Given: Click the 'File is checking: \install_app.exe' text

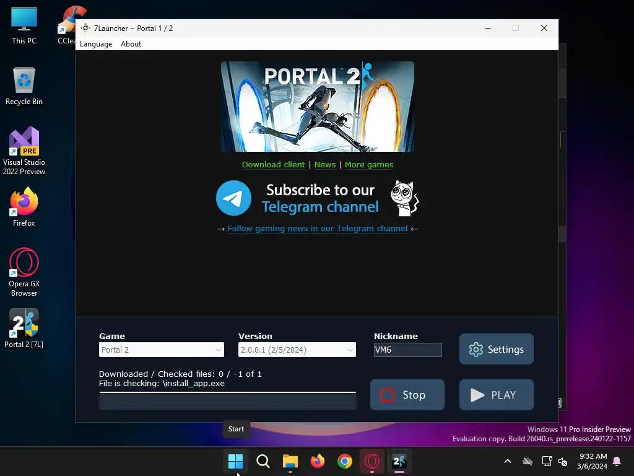Looking at the screenshot, I should click(x=162, y=383).
